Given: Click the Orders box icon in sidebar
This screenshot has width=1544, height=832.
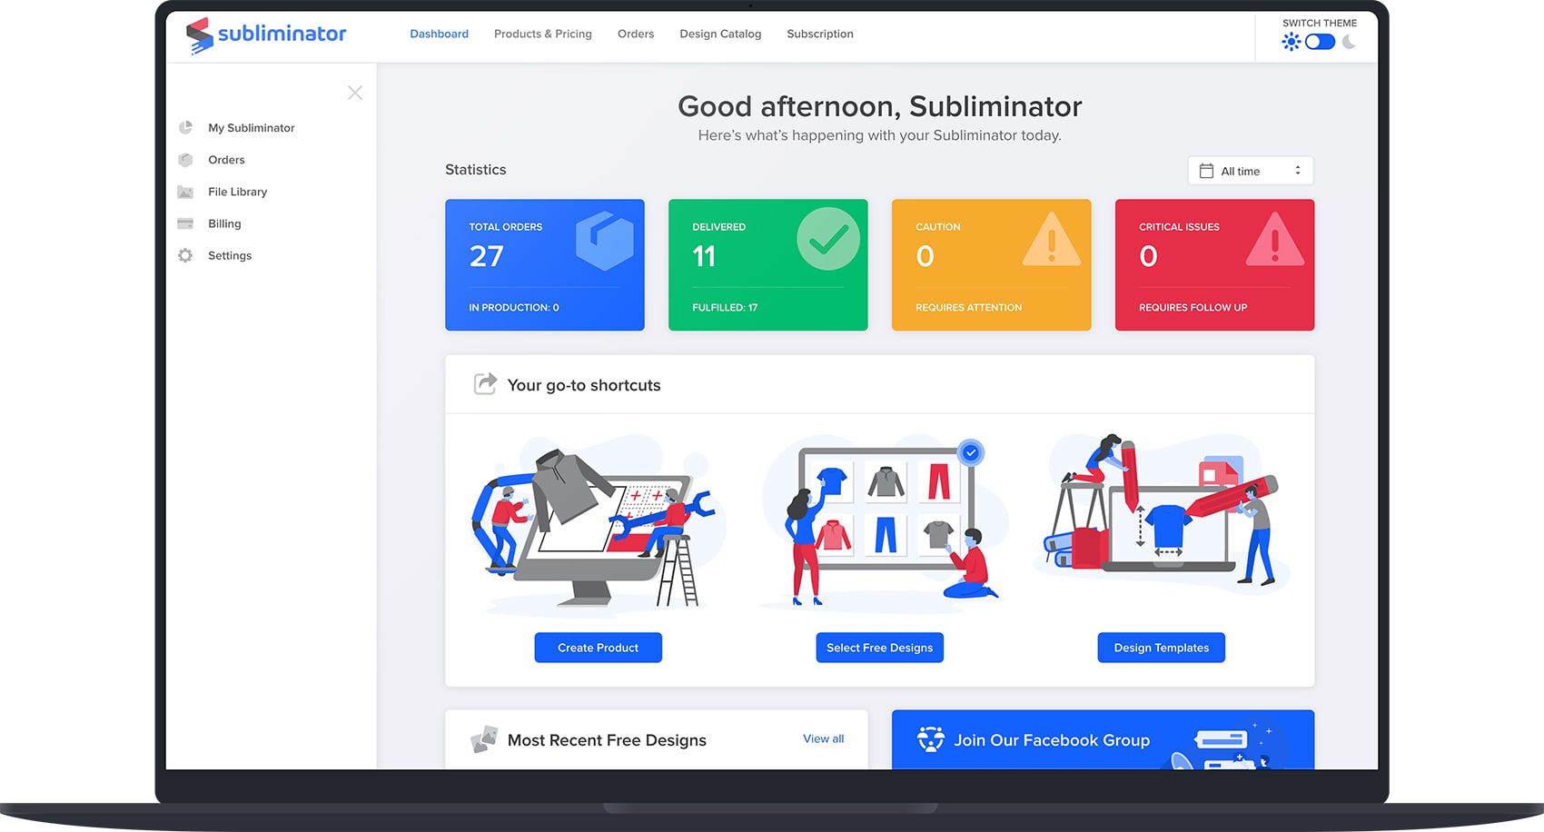Looking at the screenshot, I should click(x=185, y=160).
